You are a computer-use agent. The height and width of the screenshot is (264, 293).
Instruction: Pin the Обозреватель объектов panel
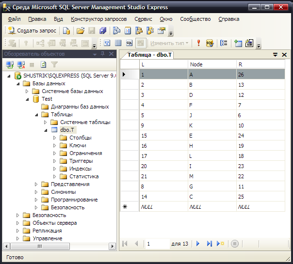pos(102,54)
